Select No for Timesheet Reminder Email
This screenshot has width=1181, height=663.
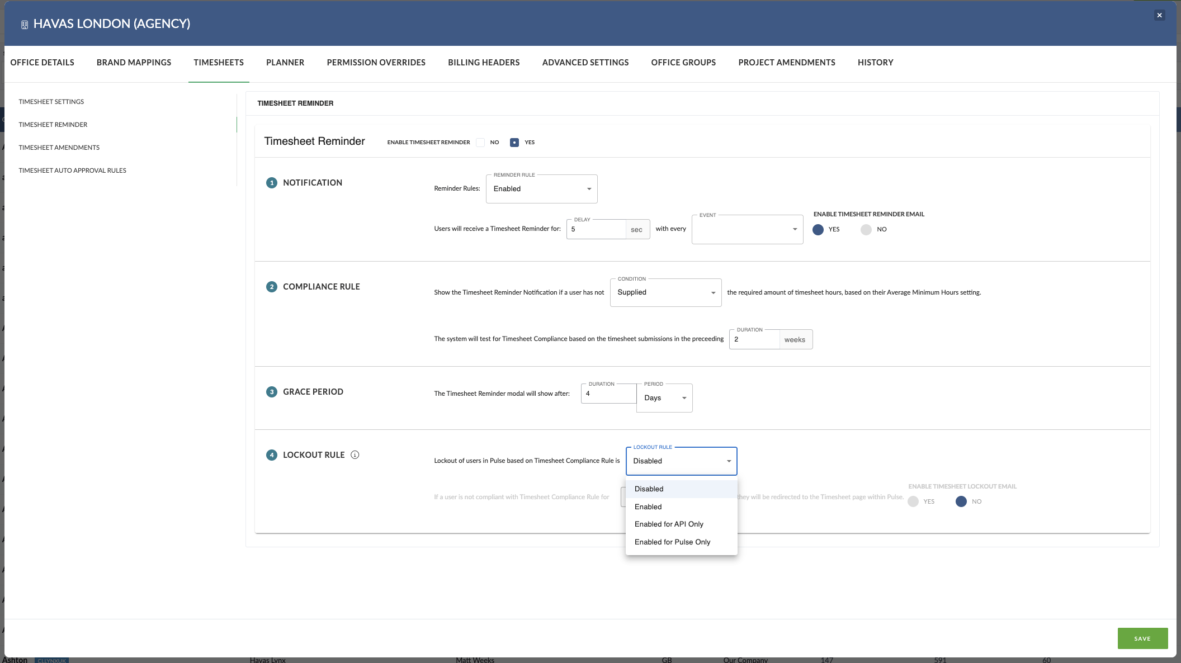[866, 229]
